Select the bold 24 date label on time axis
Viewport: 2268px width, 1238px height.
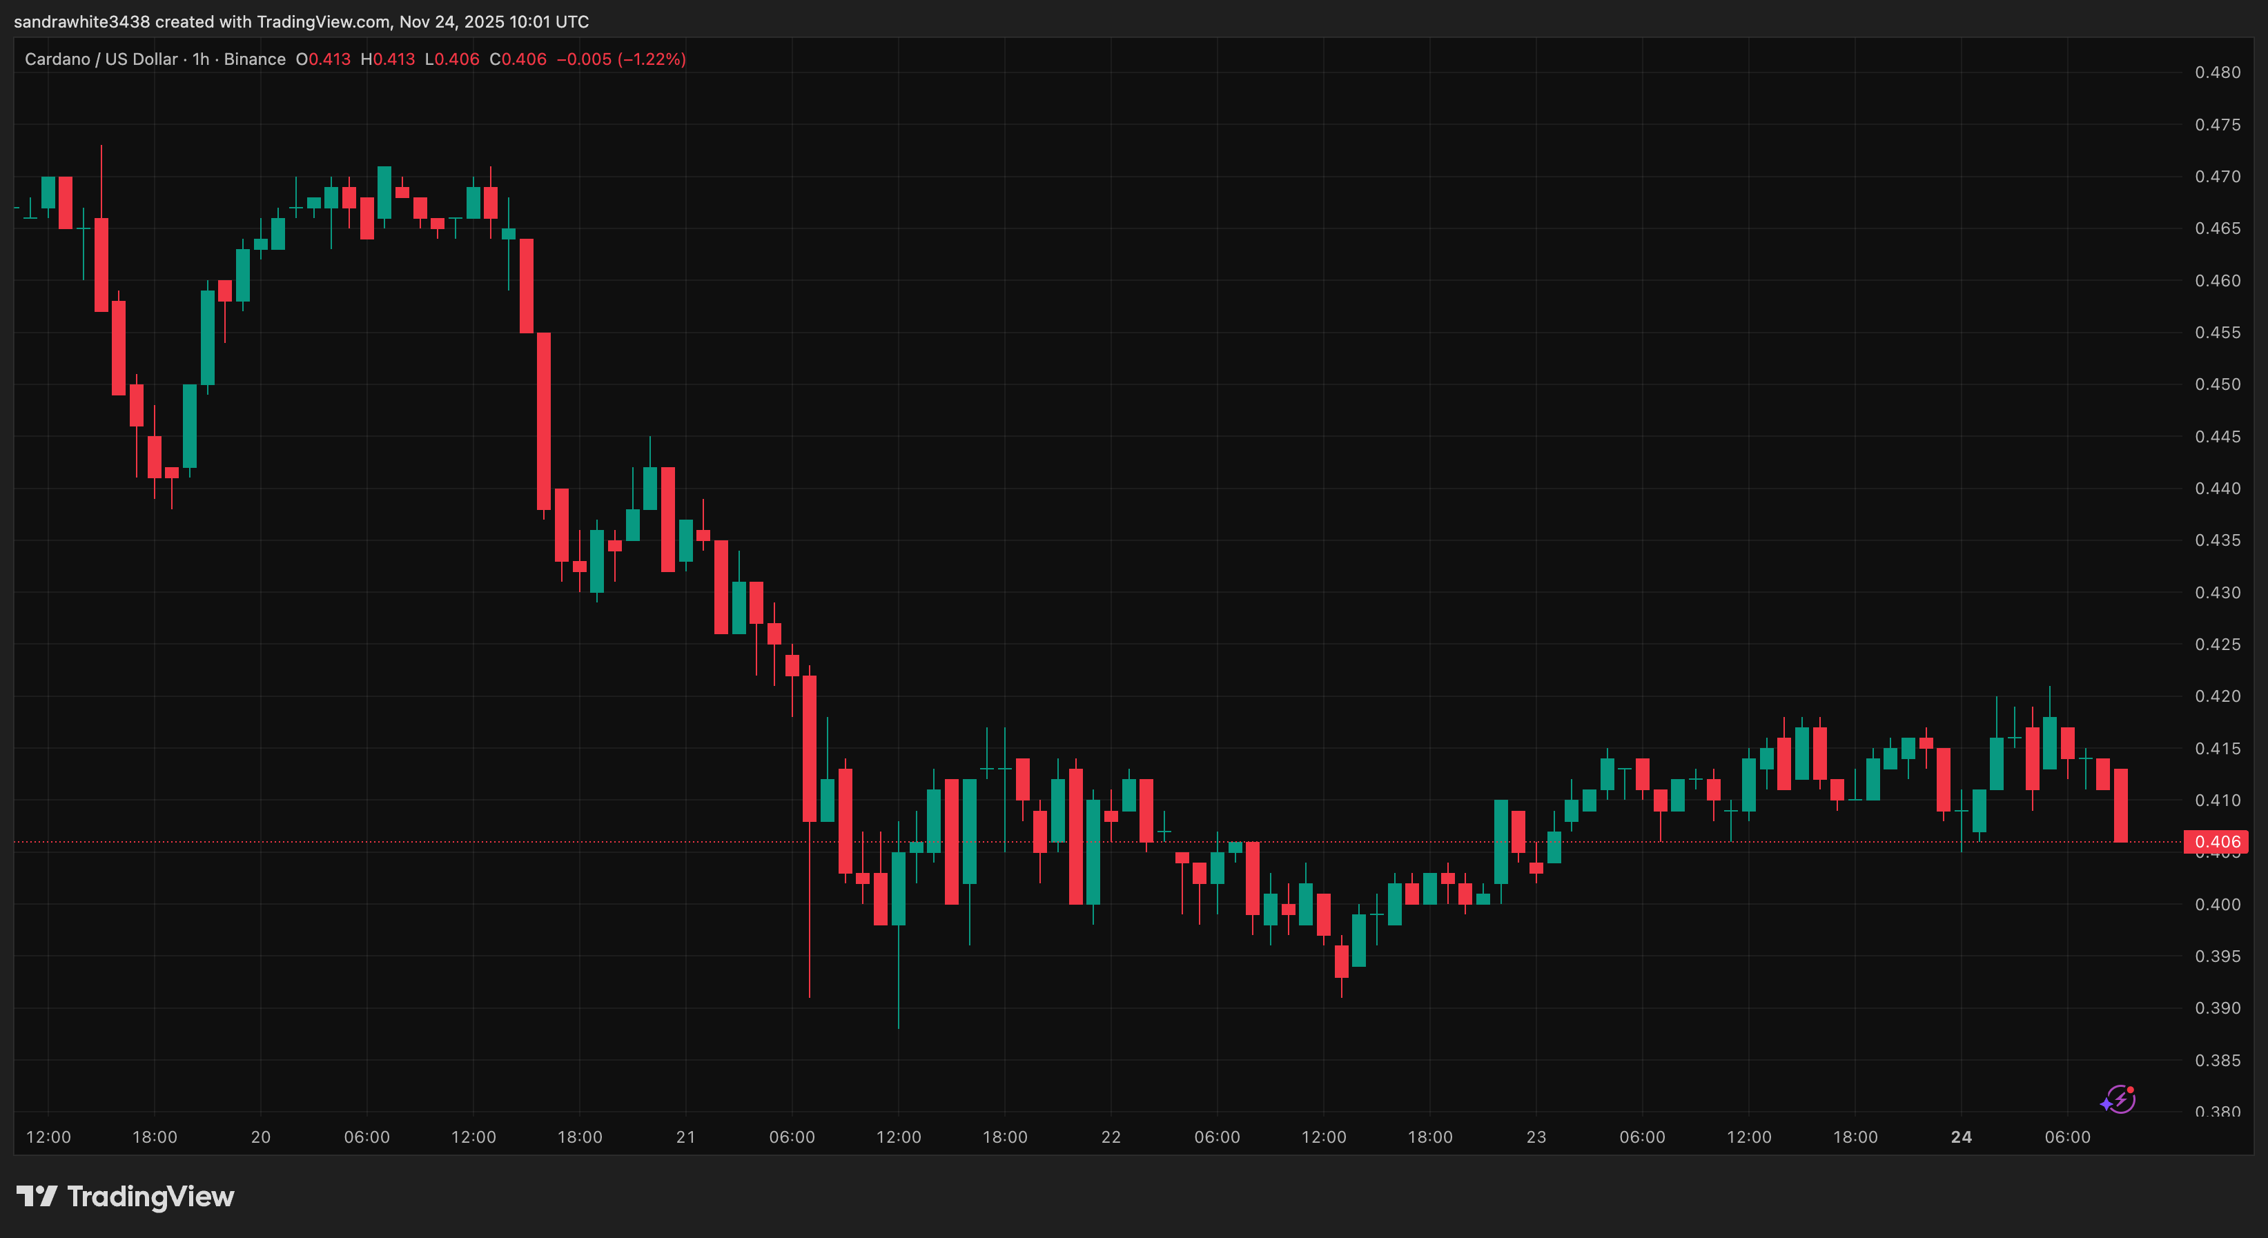pos(1962,1136)
